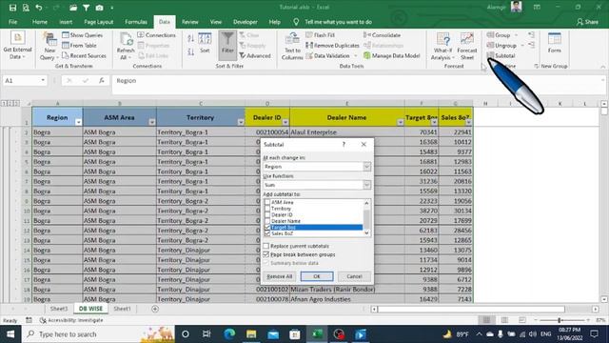Image resolution: width=609 pixels, height=343 pixels.
Task: Click the Form button
Action: click(554, 43)
